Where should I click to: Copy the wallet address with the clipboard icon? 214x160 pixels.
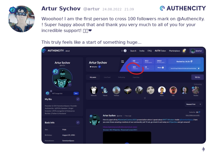click(x=198, y=68)
